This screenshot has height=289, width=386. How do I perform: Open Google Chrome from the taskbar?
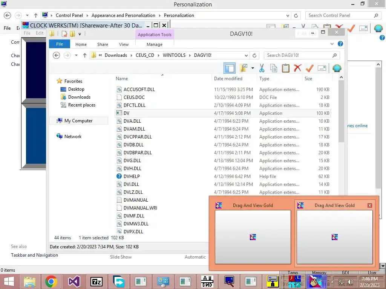pyautogui.click(x=51, y=281)
